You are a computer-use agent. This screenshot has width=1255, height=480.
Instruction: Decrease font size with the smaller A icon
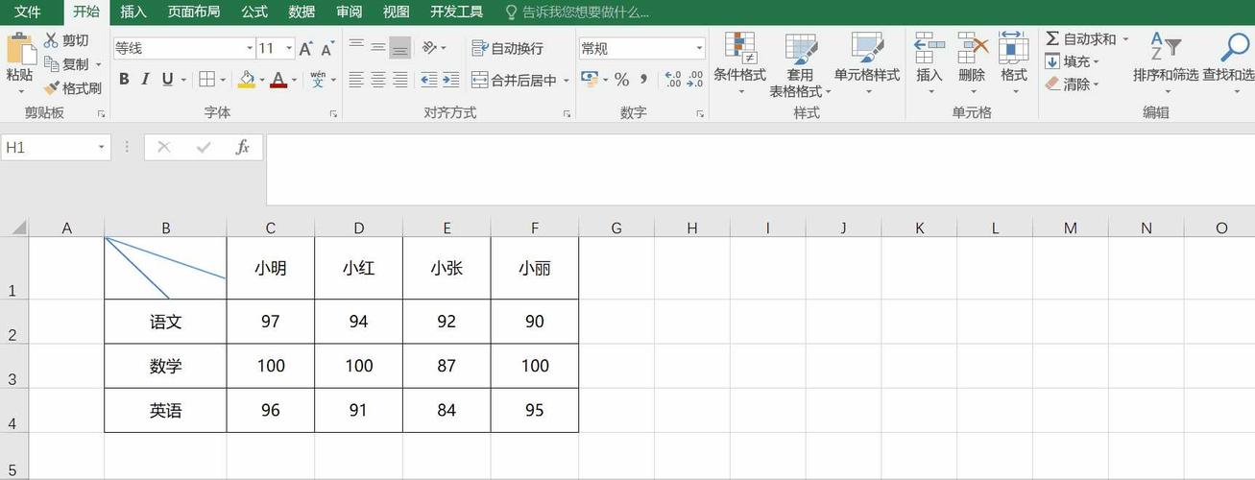pos(327,48)
